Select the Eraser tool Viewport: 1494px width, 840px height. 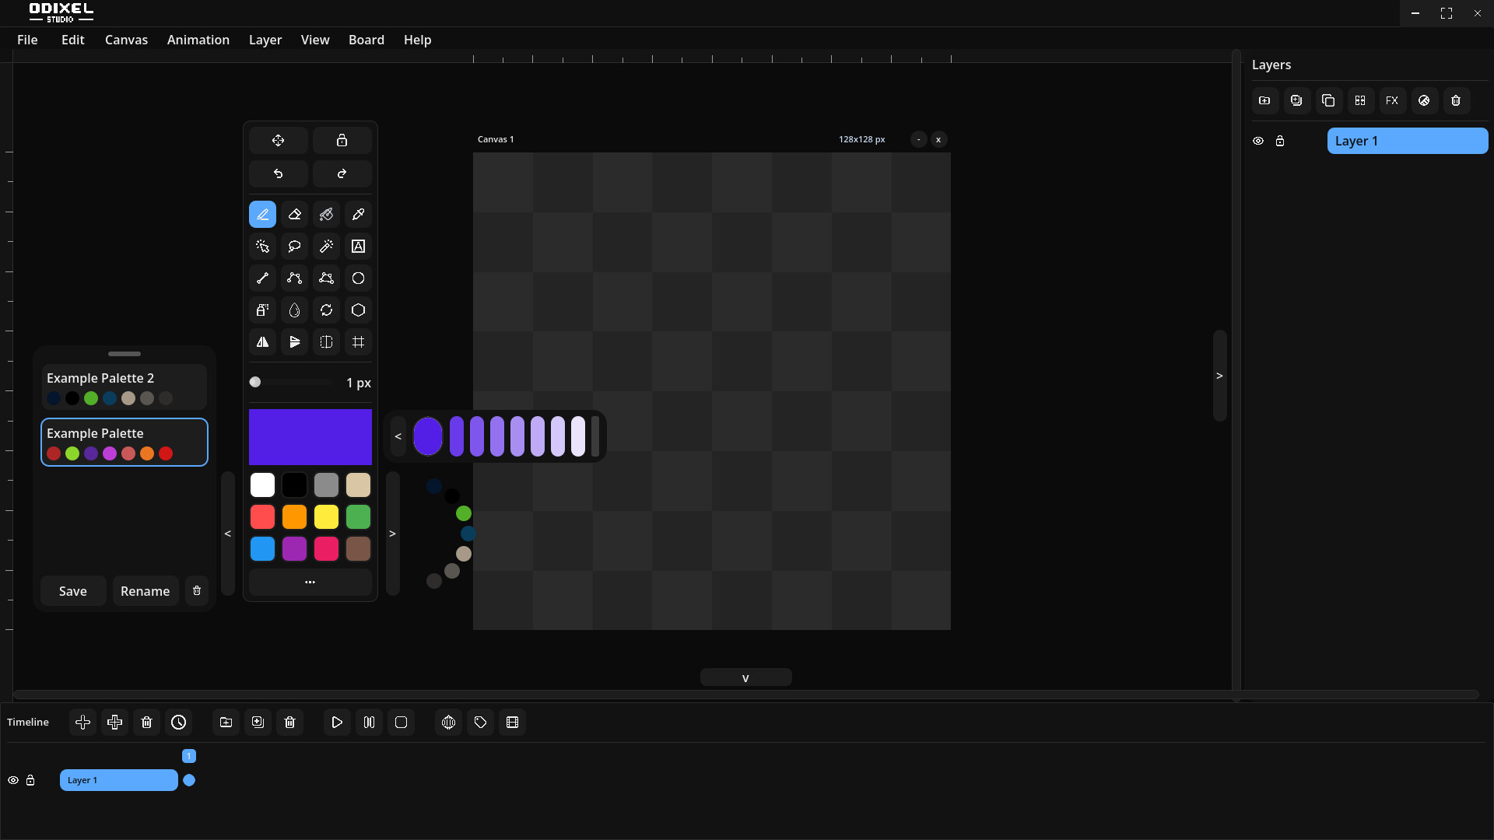pyautogui.click(x=294, y=215)
